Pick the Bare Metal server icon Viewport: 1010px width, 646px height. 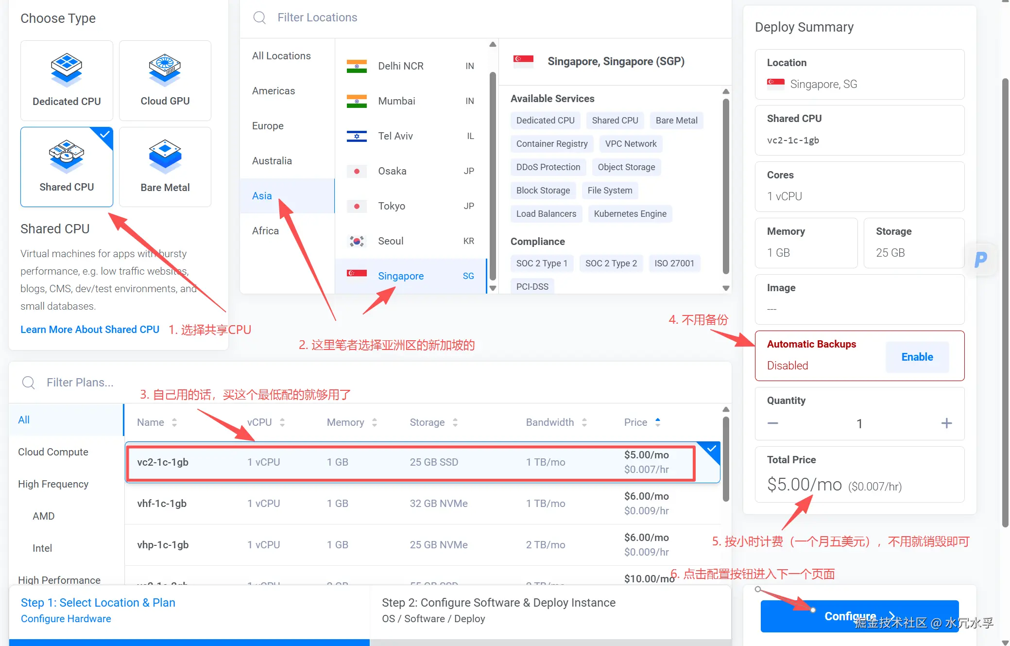[x=165, y=156]
